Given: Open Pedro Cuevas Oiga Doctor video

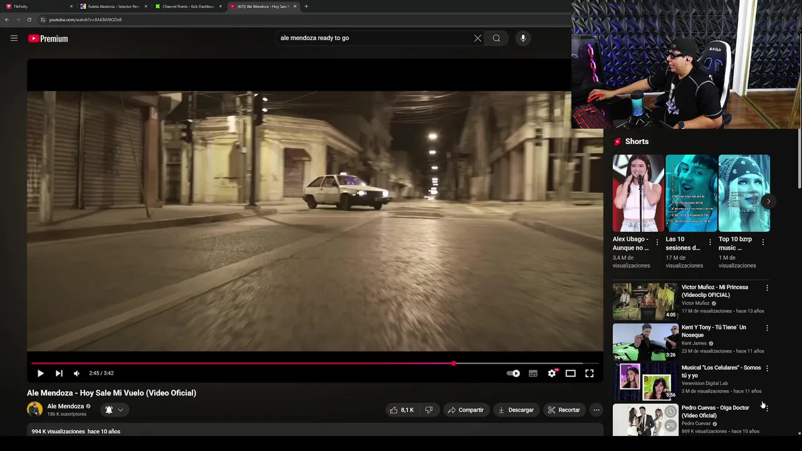Looking at the screenshot, I should 716,412.
